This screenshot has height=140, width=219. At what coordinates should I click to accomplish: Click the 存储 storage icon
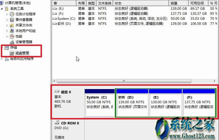tap(7, 48)
